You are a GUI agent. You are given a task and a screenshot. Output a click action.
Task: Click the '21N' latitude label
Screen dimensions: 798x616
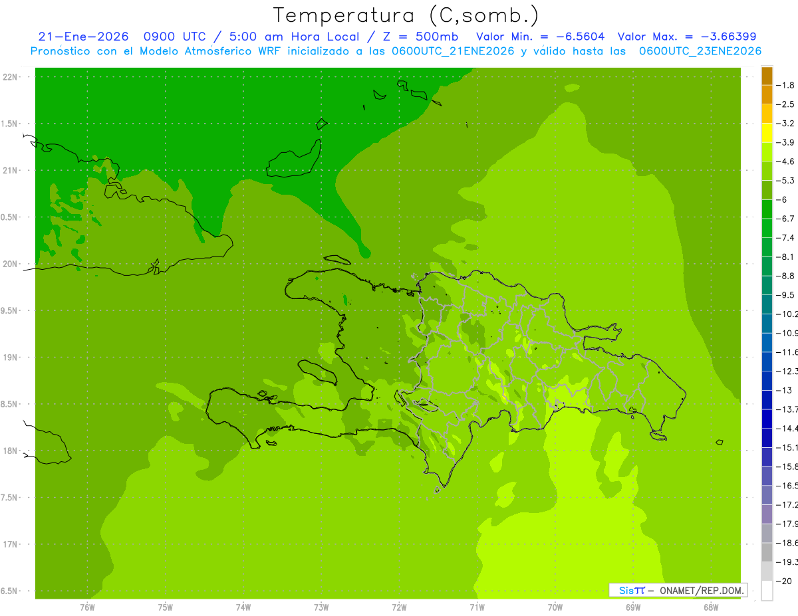[x=9, y=171]
